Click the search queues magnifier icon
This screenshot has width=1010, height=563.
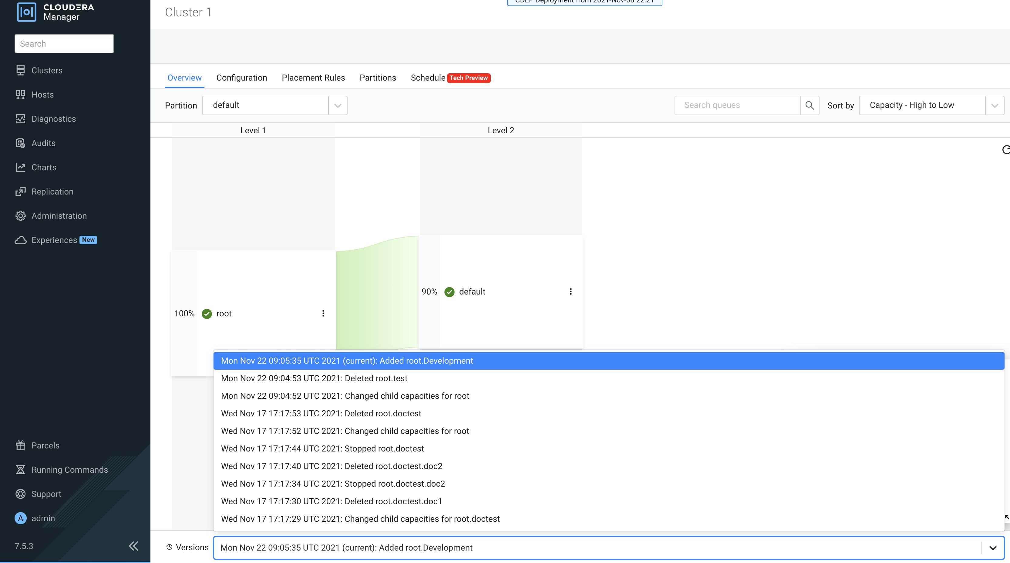(x=809, y=105)
